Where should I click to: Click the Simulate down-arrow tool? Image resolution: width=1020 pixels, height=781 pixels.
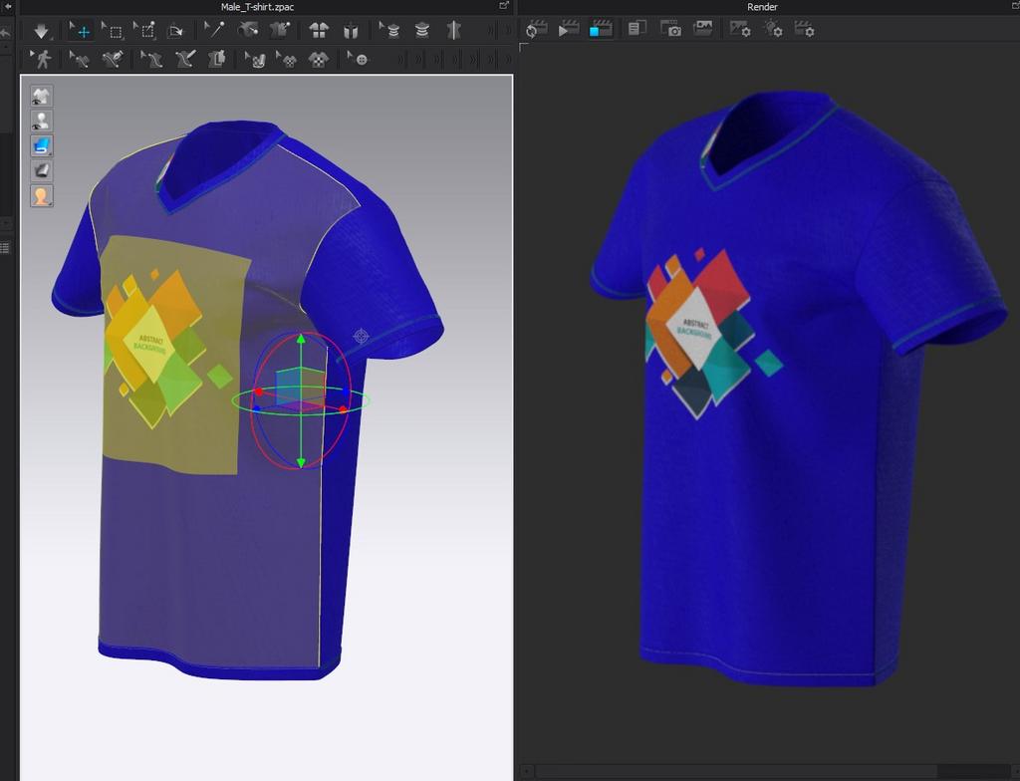pyautogui.click(x=41, y=31)
